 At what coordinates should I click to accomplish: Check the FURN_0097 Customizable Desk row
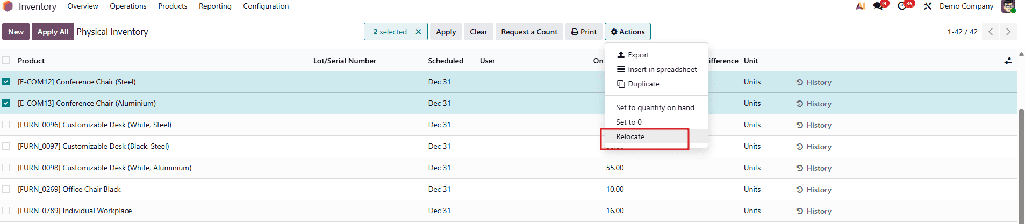pyautogui.click(x=6, y=146)
